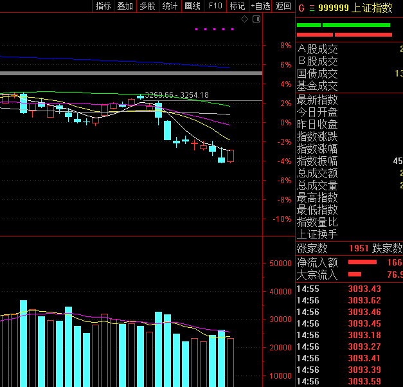Click the A股成交 row label
Image resolution: width=403 pixels, height=387 pixels.
[317, 49]
